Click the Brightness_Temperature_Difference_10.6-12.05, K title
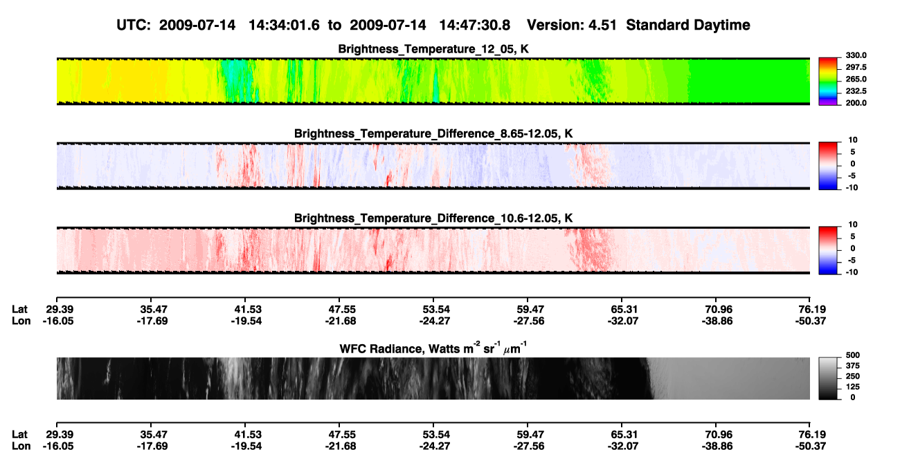 pyautogui.click(x=433, y=218)
